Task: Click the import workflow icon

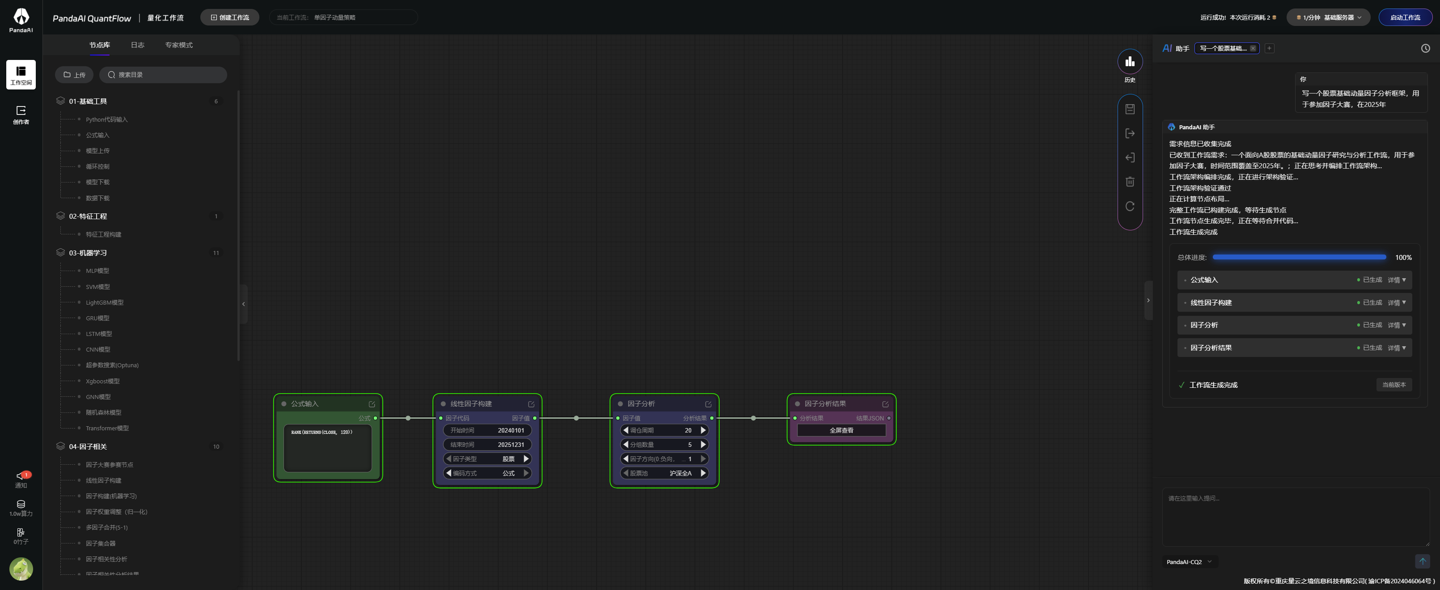Action: [1130, 158]
